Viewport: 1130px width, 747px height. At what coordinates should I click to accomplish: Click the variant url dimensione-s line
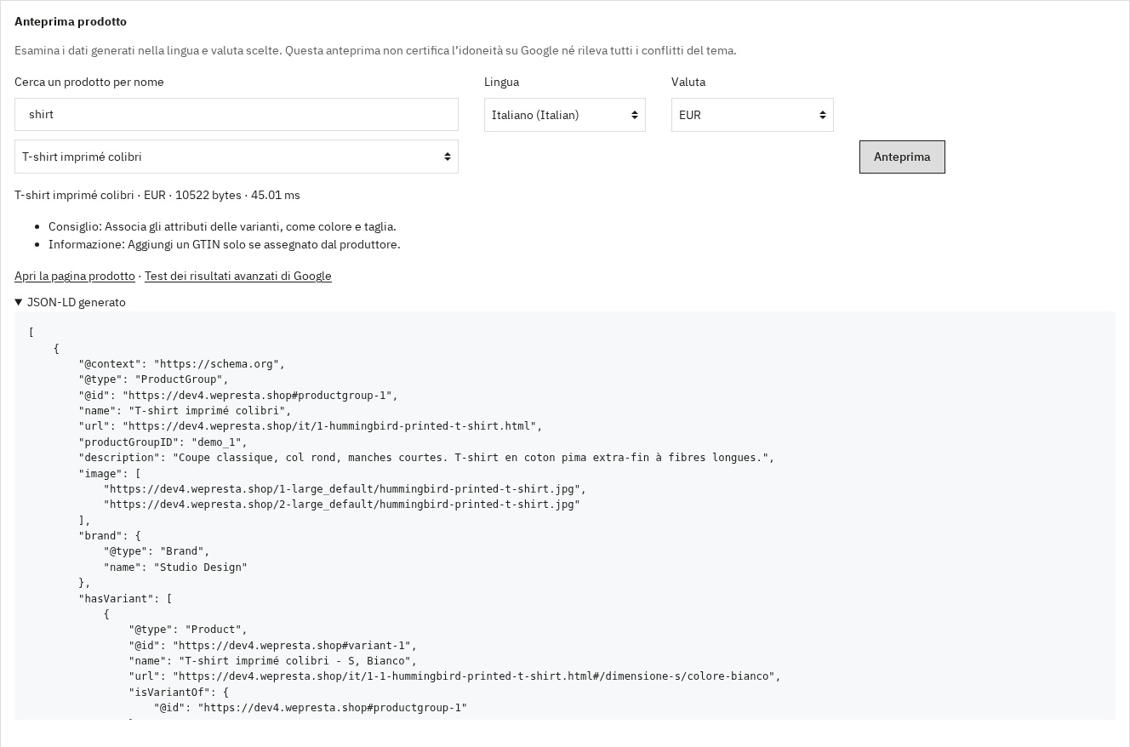click(x=454, y=676)
